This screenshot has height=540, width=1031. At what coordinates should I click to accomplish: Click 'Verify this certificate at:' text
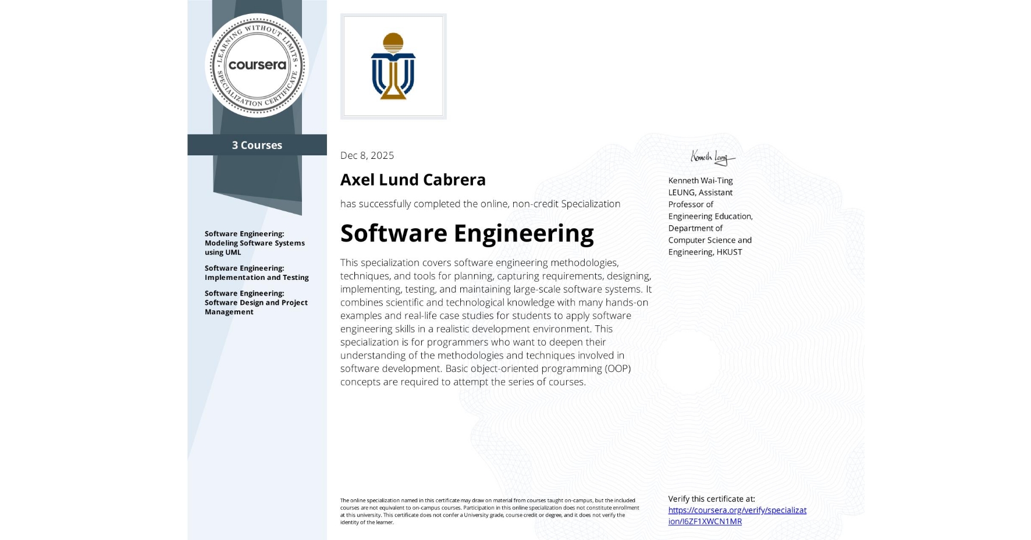[x=711, y=499]
